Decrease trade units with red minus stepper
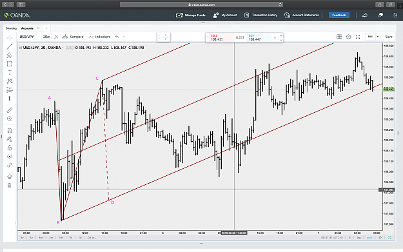The width and height of the screenshot is (403, 252). [x=281, y=40]
